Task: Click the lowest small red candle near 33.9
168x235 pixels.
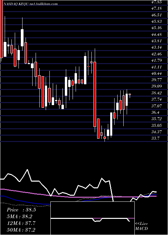Action: 104,137
